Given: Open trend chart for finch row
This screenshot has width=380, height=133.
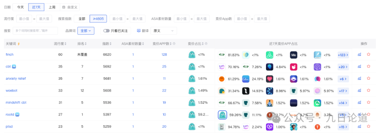Looking at the screenshot, I should (359, 54).
